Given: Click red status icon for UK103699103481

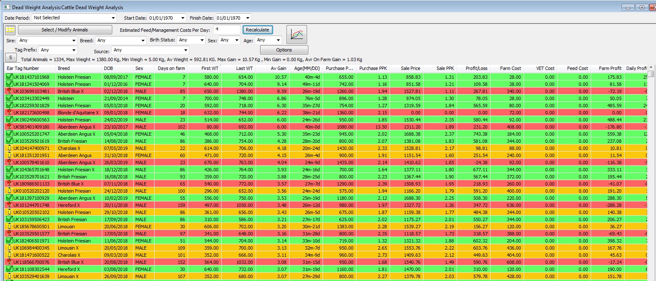Looking at the screenshot, I should (x=9, y=91).
